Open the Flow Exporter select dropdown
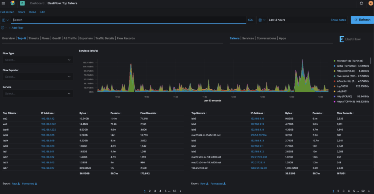The width and height of the screenshot is (374, 194). tap(38, 77)
